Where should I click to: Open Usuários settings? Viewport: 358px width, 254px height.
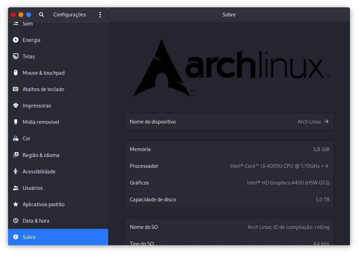(x=58, y=188)
